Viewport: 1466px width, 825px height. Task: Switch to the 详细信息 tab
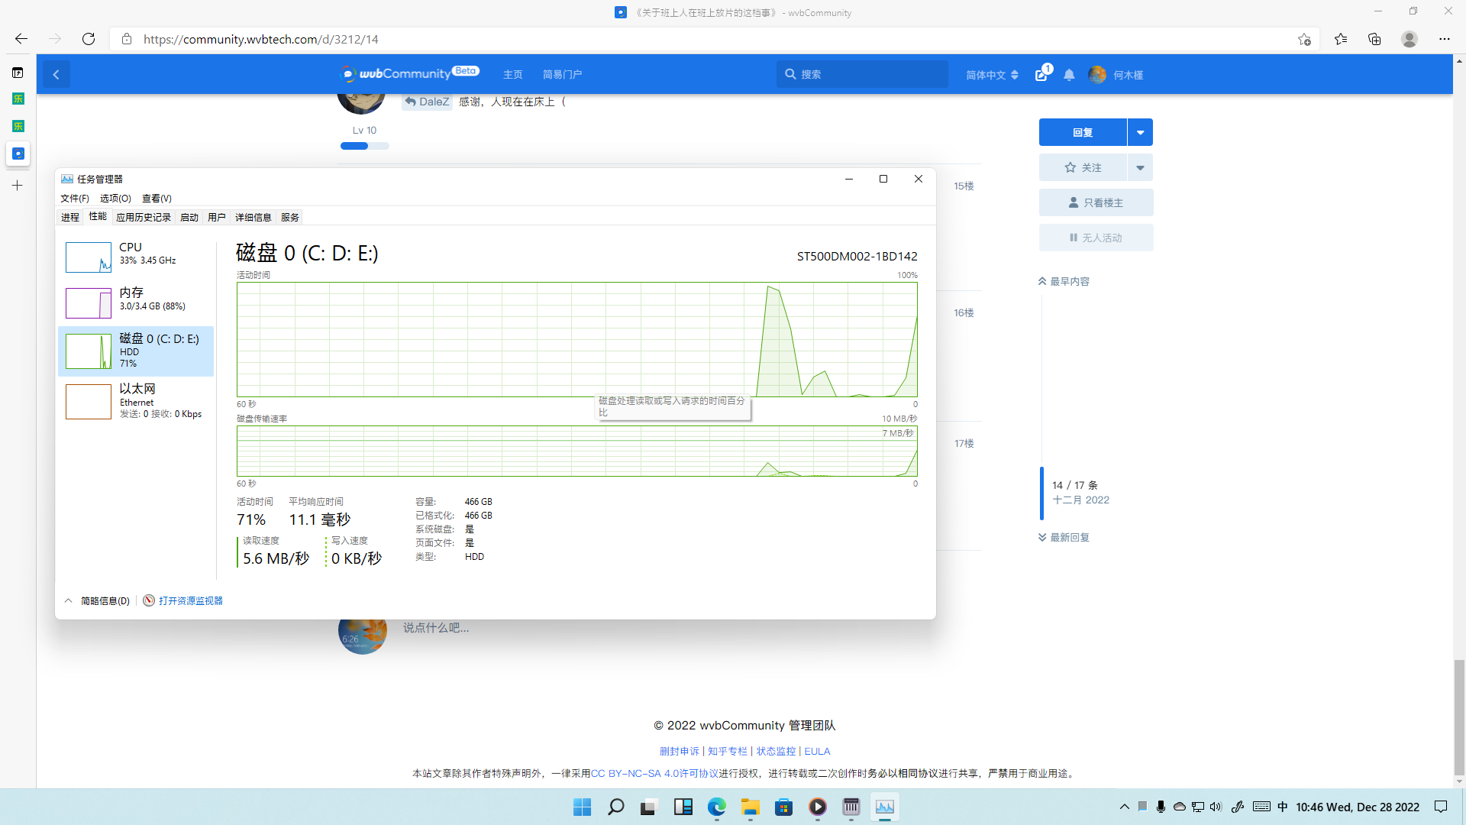point(253,217)
